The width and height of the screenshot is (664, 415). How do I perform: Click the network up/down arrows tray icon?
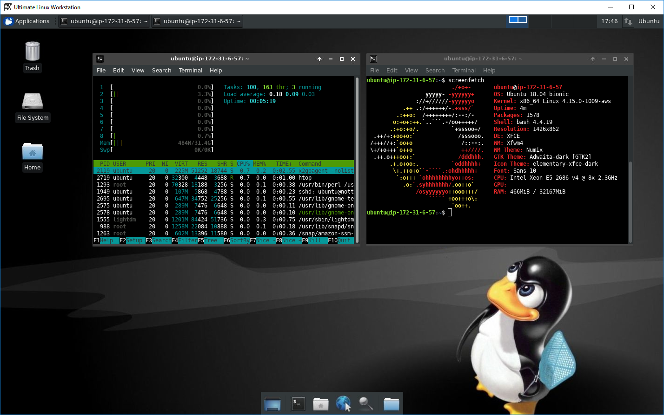(628, 21)
